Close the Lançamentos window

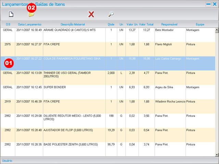[214, 4]
